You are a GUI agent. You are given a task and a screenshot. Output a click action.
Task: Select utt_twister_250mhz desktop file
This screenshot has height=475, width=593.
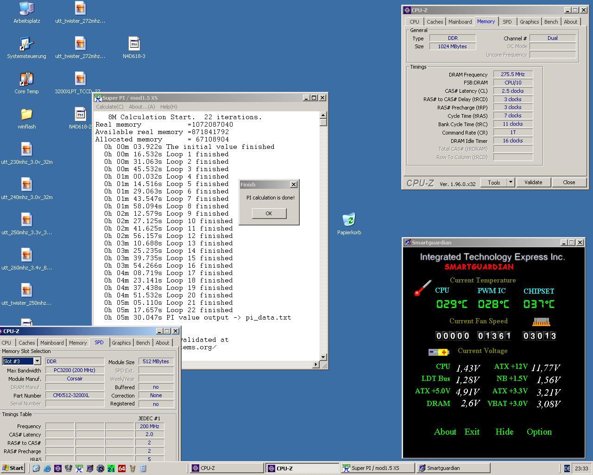(x=26, y=295)
